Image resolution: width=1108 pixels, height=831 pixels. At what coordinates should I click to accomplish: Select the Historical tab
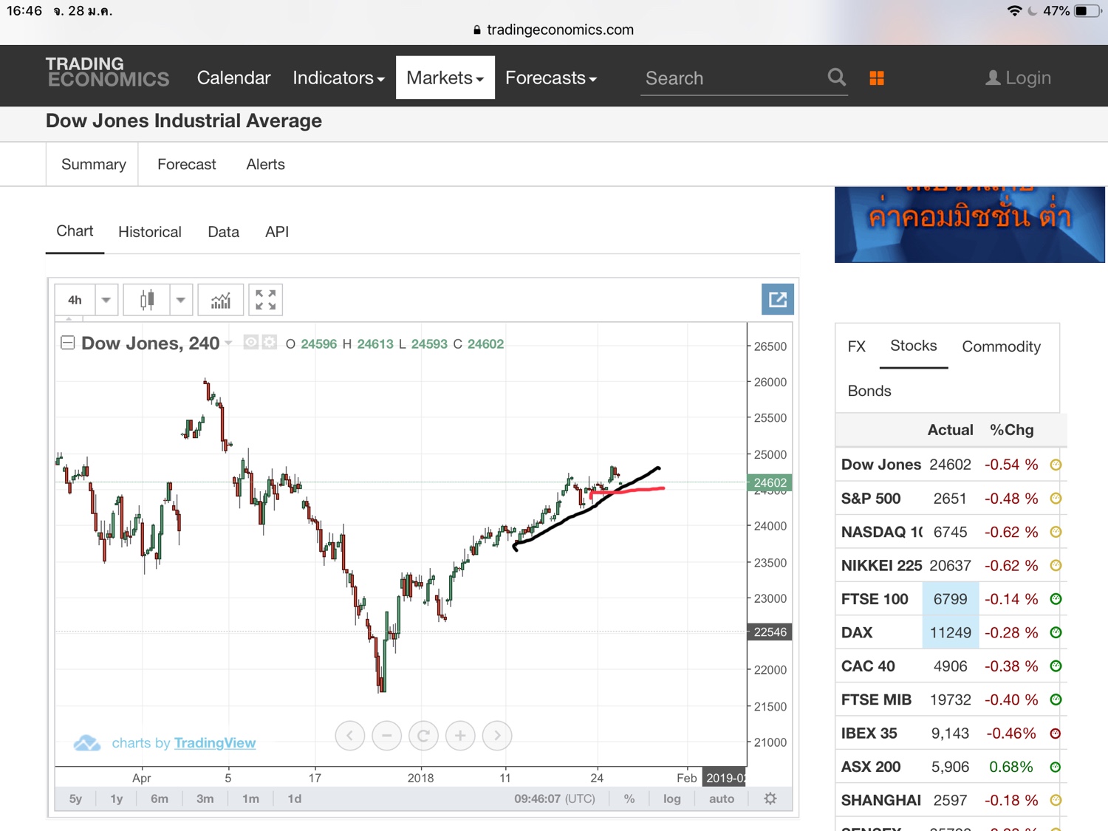pos(150,232)
